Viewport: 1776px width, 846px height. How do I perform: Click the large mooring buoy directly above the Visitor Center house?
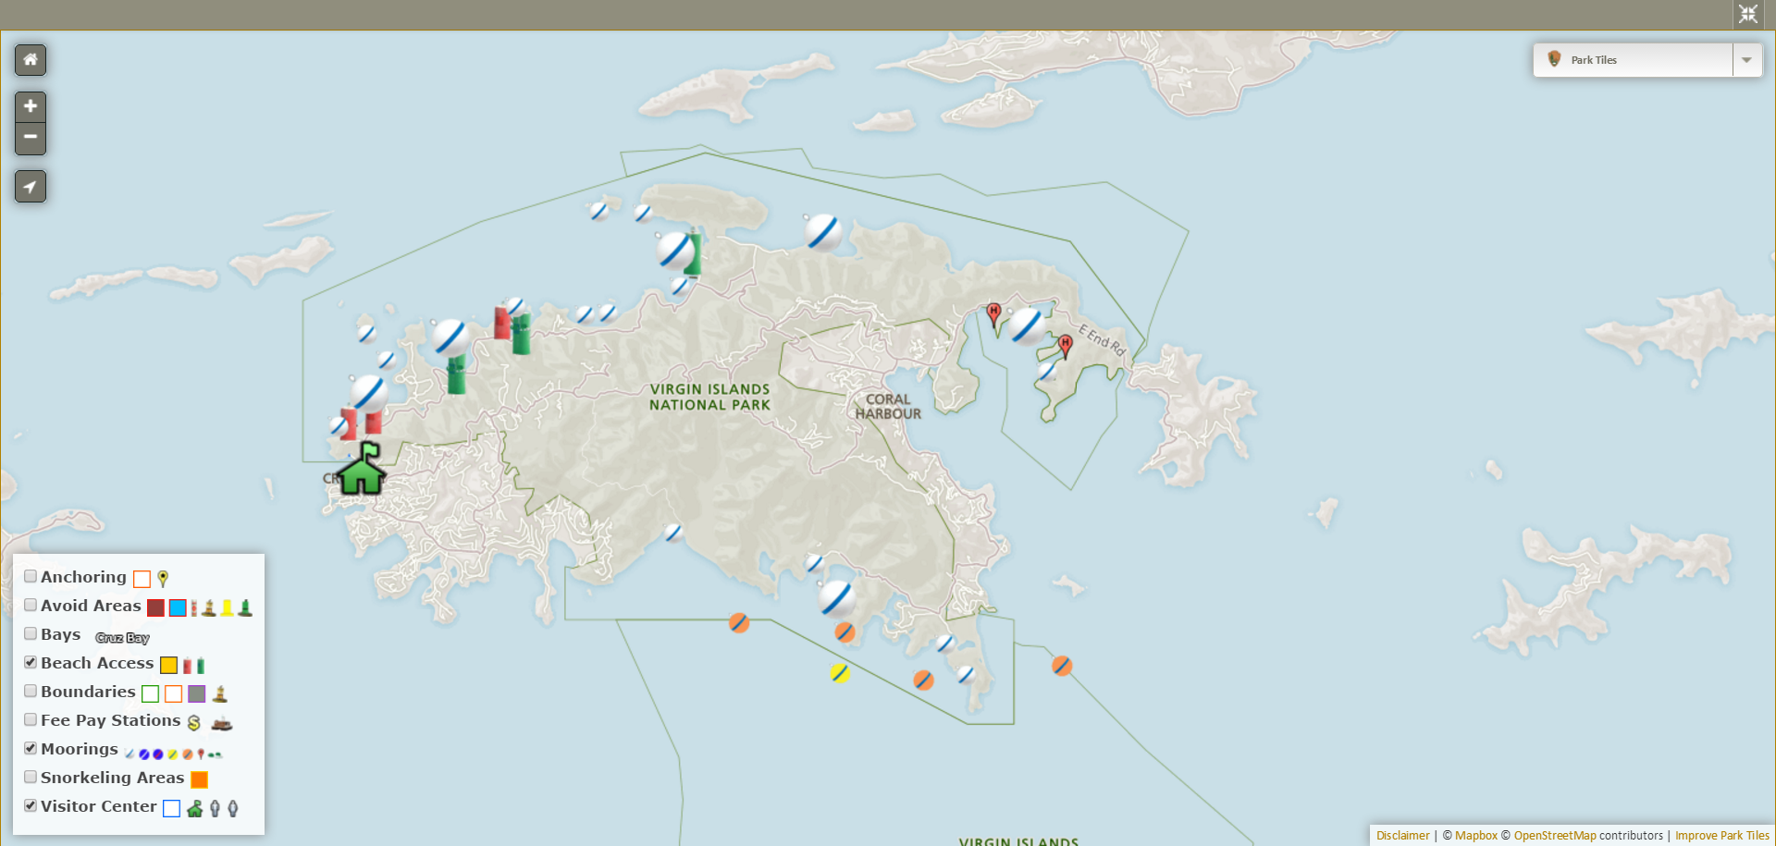[367, 393]
